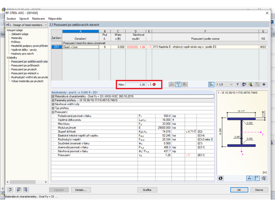Click the 'Jmenovitá pevnost v tlaku' row
Viewport: 275px width, 206px height.
click(132, 147)
